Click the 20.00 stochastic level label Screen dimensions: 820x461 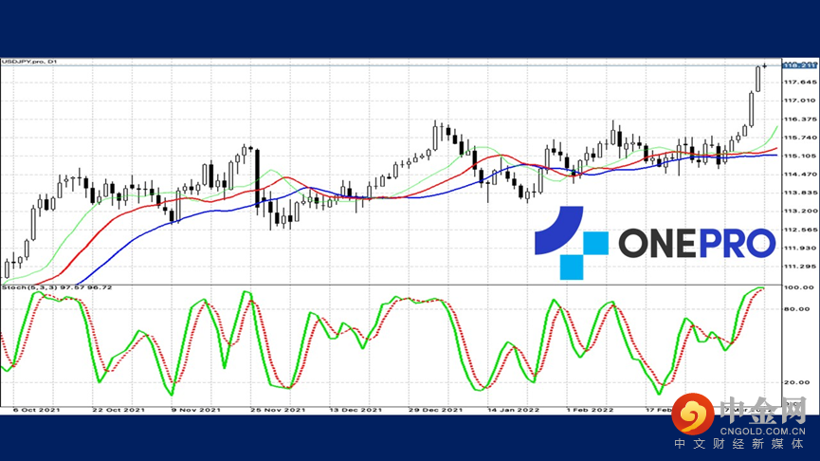[x=796, y=382]
